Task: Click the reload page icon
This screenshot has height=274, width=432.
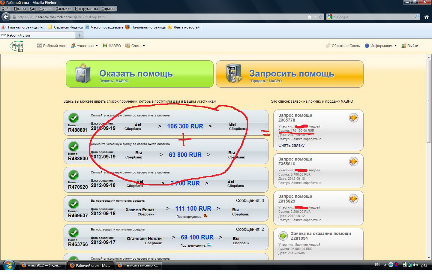Action: click(x=320, y=17)
